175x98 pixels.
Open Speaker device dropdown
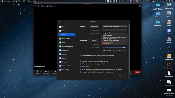tap(115, 26)
